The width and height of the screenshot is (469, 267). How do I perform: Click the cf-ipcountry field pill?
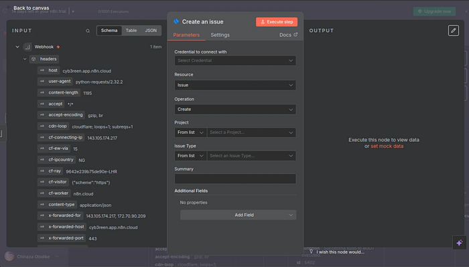[x=56, y=160]
